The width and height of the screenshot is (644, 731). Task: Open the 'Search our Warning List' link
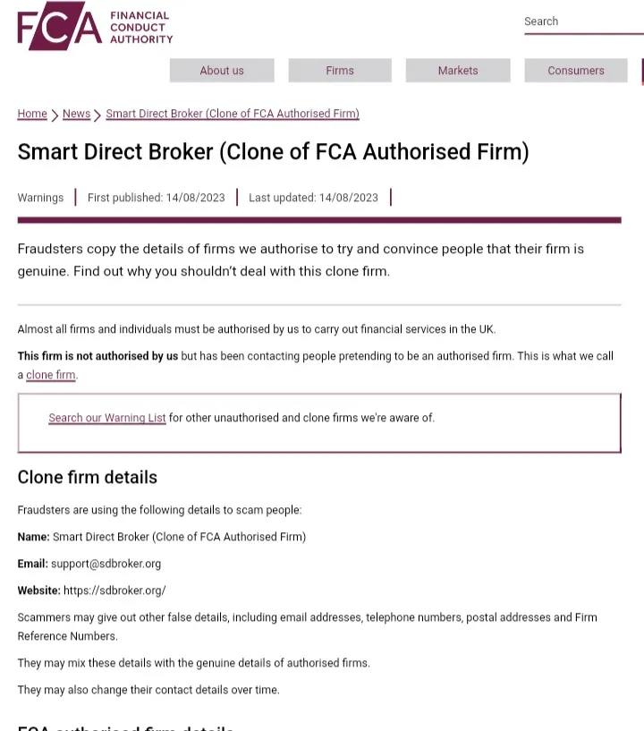(x=107, y=418)
